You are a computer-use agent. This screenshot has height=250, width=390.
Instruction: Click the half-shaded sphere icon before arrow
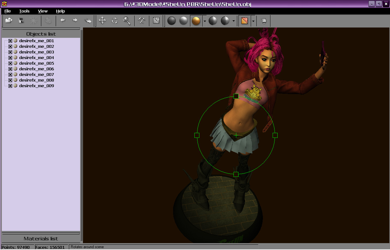(225, 21)
